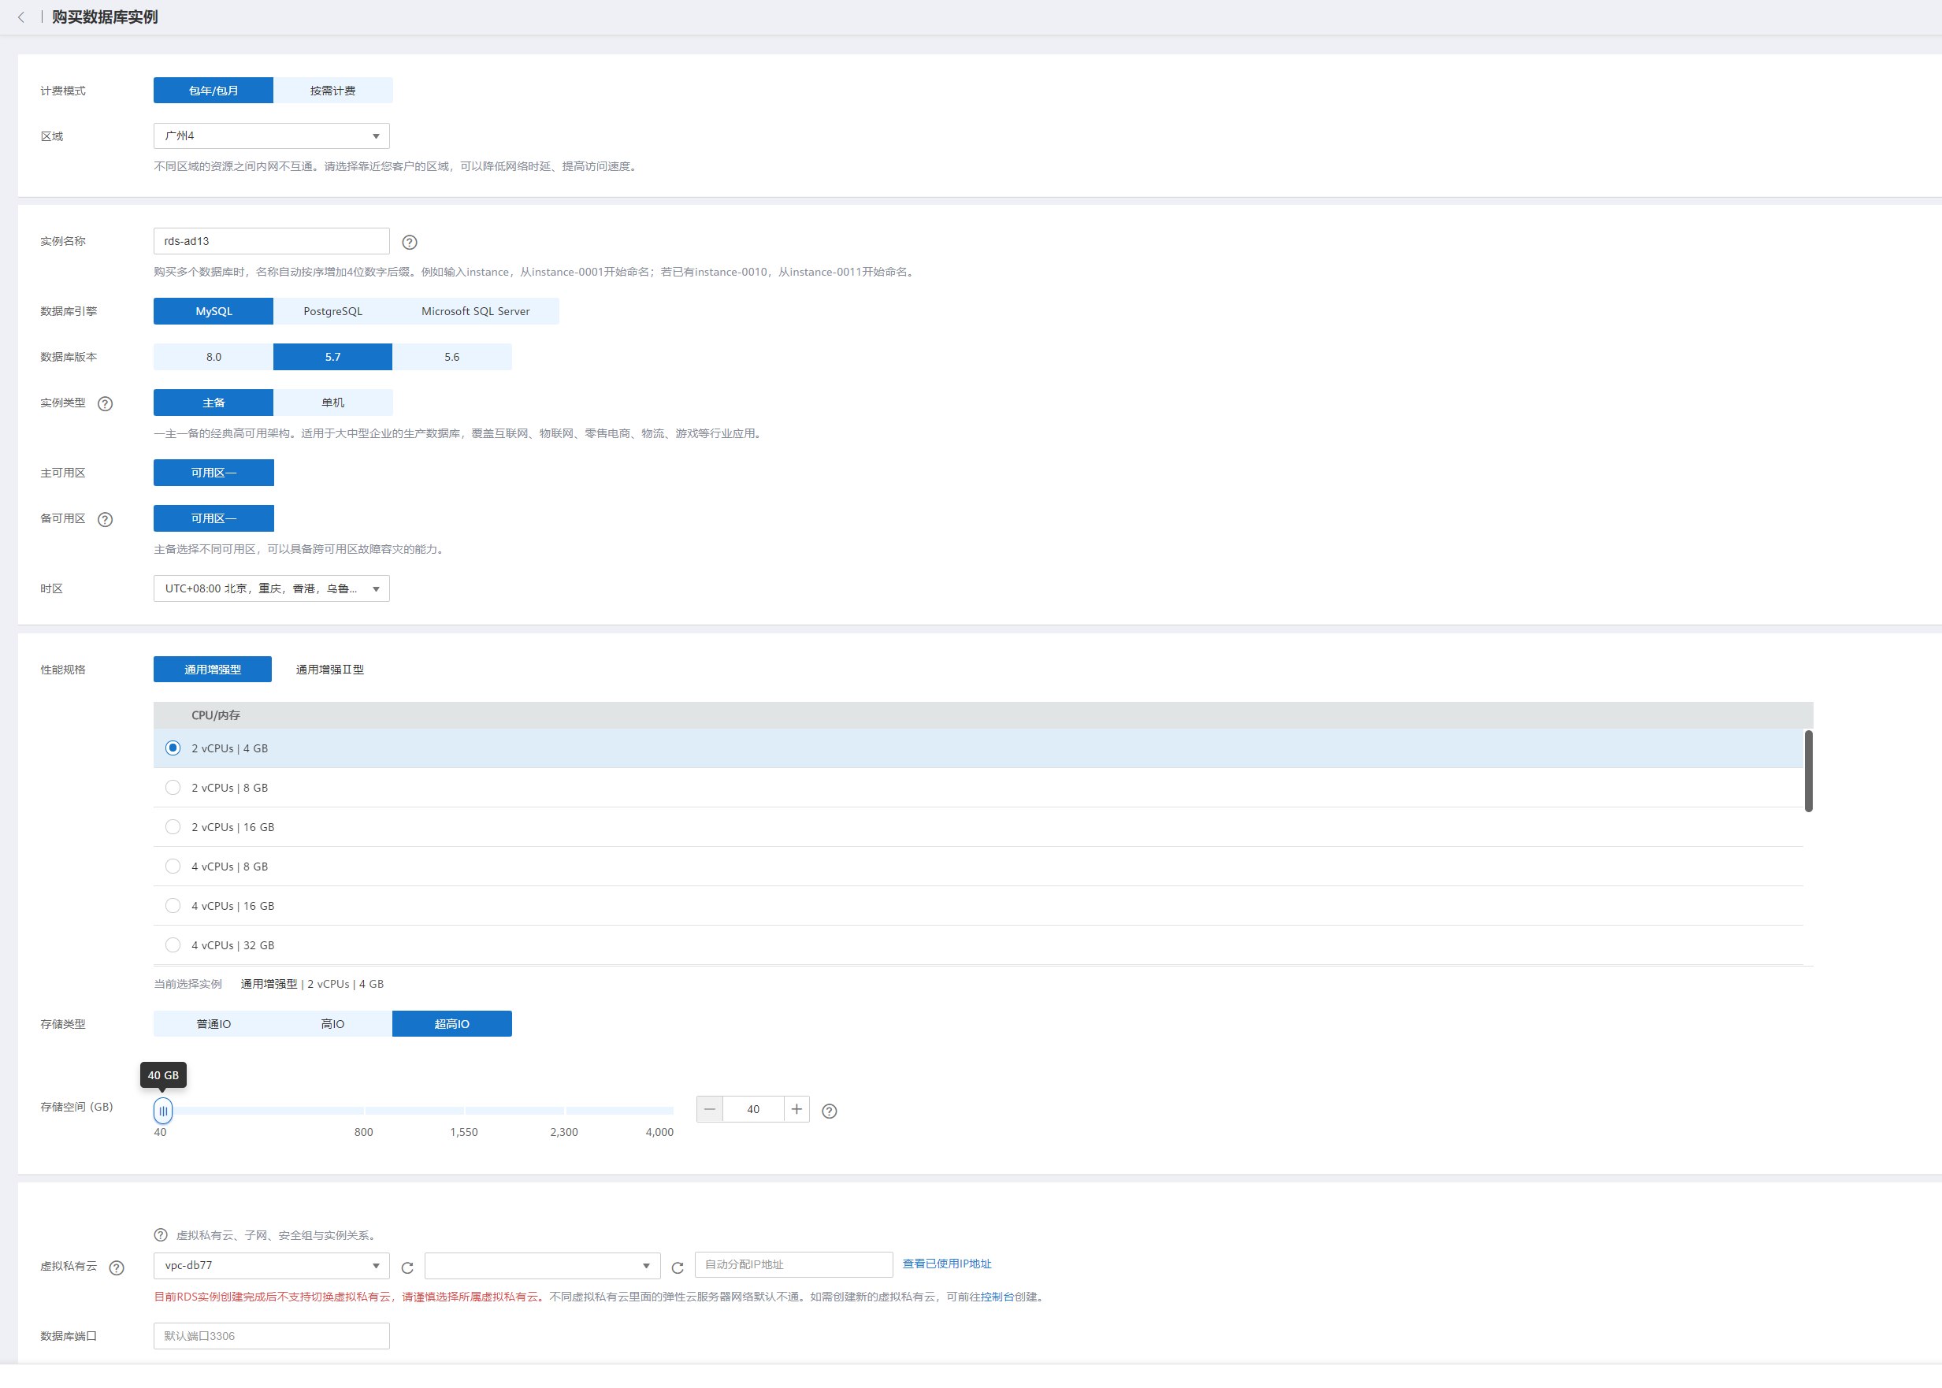Switch to the 通用增强Ⅱ型 spec tab
The height and width of the screenshot is (1388, 1942).
click(330, 670)
